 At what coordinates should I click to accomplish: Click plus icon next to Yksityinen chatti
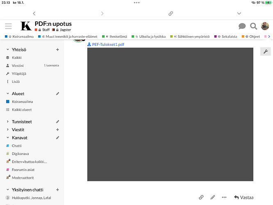(x=57, y=190)
